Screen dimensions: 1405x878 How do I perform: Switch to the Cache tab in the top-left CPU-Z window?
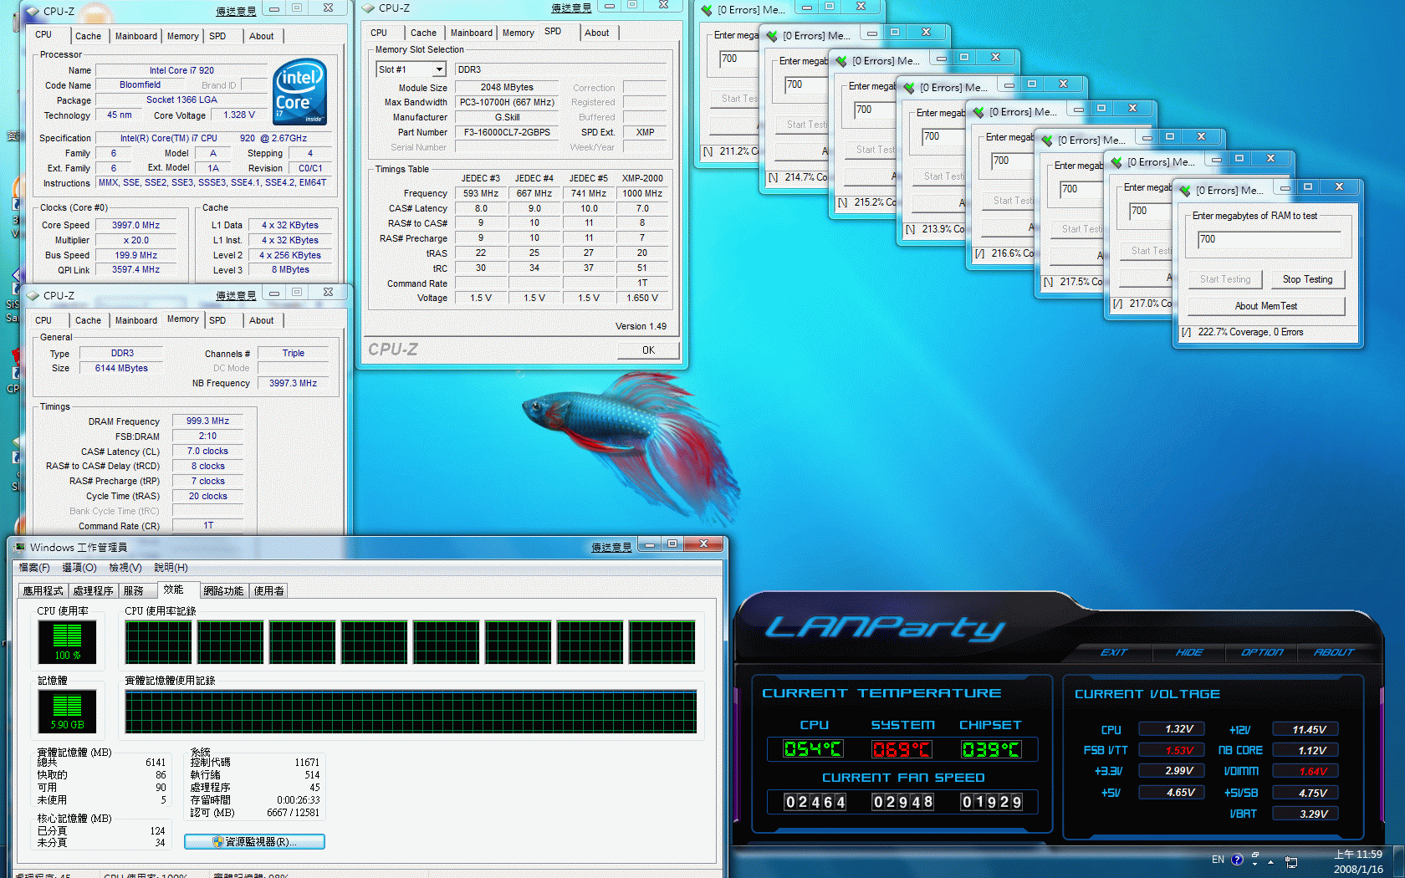coord(88,36)
